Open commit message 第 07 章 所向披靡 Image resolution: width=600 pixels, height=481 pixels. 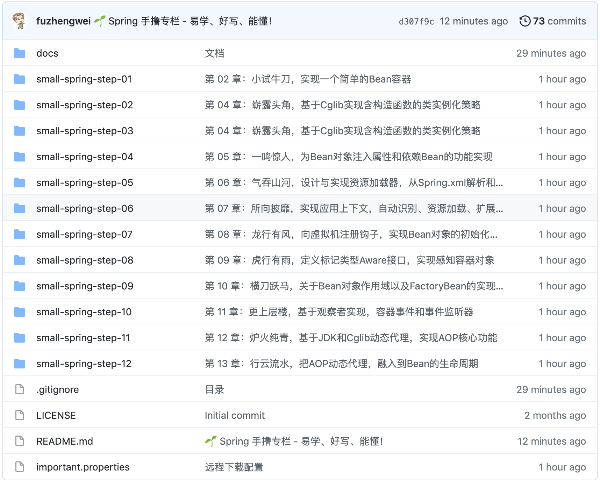click(x=354, y=208)
